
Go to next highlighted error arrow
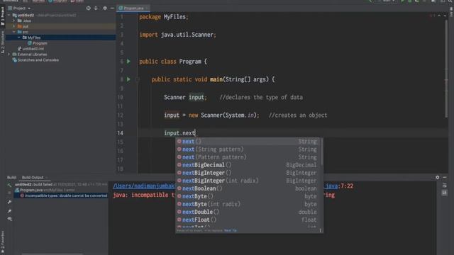[445, 16]
